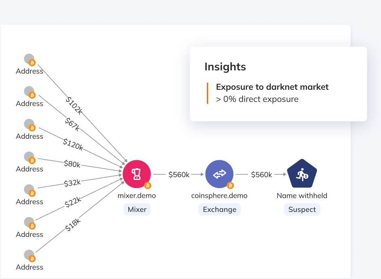Click the $560k label before the suspect
Screen dimensions: 381x279
261,175
